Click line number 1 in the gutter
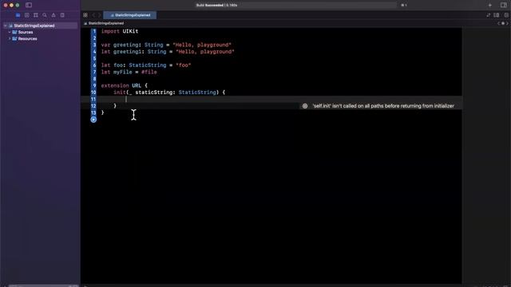This screenshot has width=511, height=287. pos(94,31)
